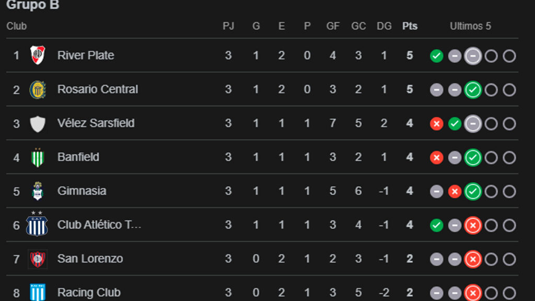The image size is (535, 301).
Task: Click the Rosario Central club crest
Action: click(x=37, y=89)
